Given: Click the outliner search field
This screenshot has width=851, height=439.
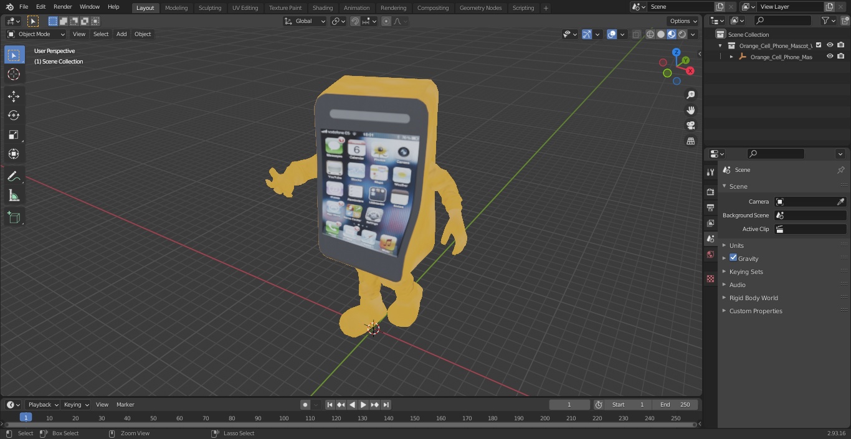Looking at the screenshot, I should click(x=782, y=21).
